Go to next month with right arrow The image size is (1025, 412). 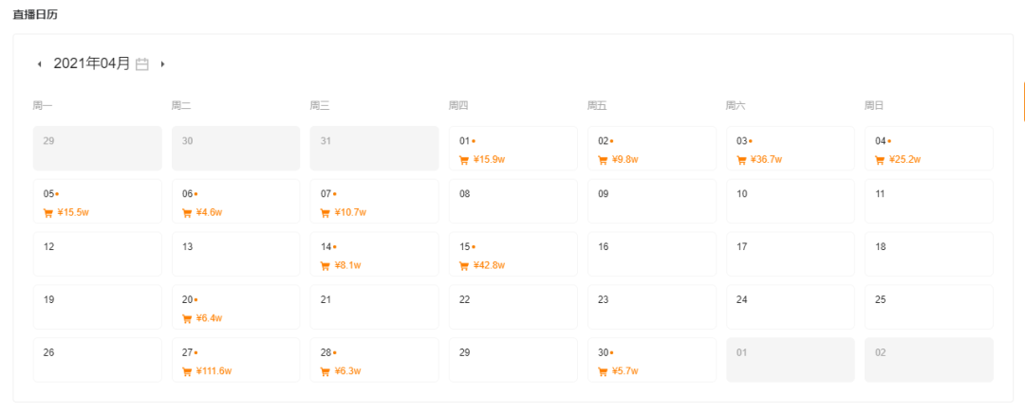click(x=163, y=63)
